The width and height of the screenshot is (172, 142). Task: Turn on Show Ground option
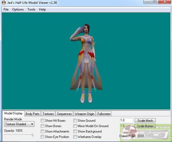[x=75, y=121]
